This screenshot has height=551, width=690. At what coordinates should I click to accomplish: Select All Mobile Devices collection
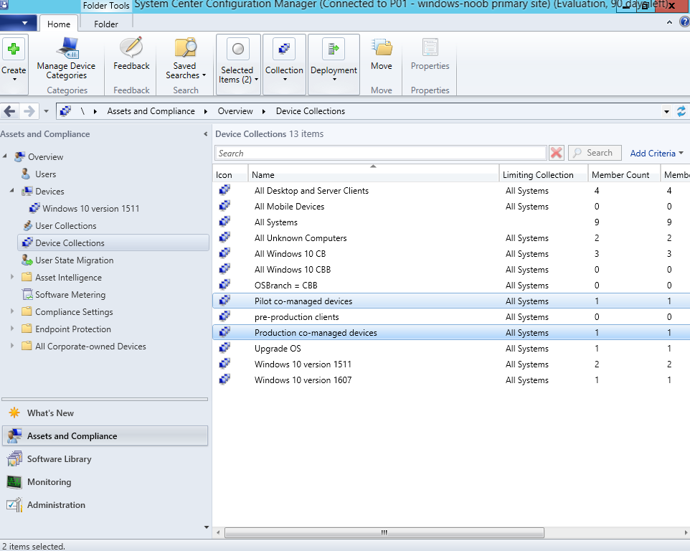(x=451, y=207)
